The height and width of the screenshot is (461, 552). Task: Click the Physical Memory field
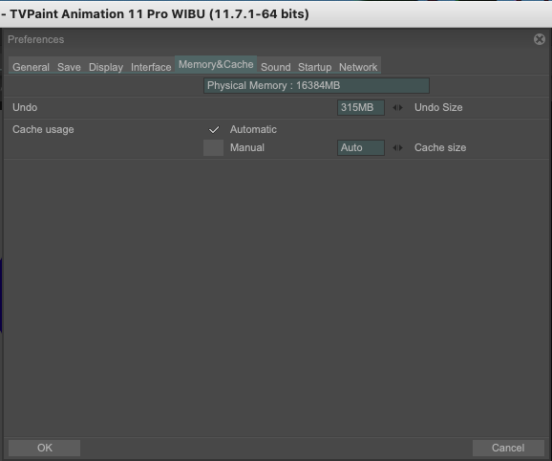[316, 86]
